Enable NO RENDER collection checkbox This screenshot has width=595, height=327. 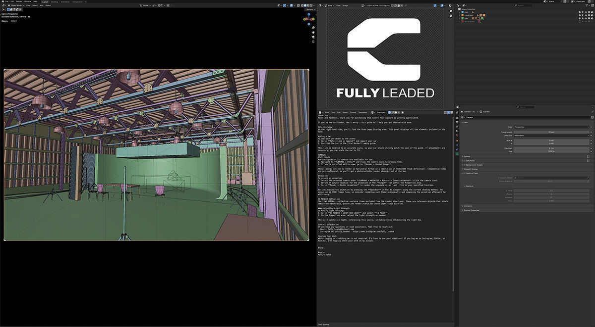point(580,22)
